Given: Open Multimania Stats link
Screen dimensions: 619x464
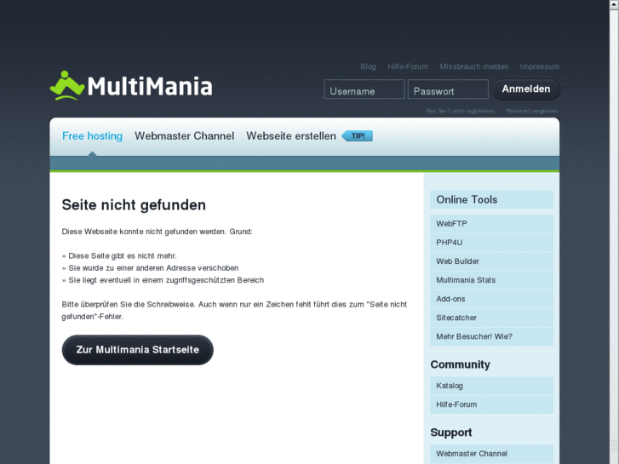Looking at the screenshot, I should [491, 280].
